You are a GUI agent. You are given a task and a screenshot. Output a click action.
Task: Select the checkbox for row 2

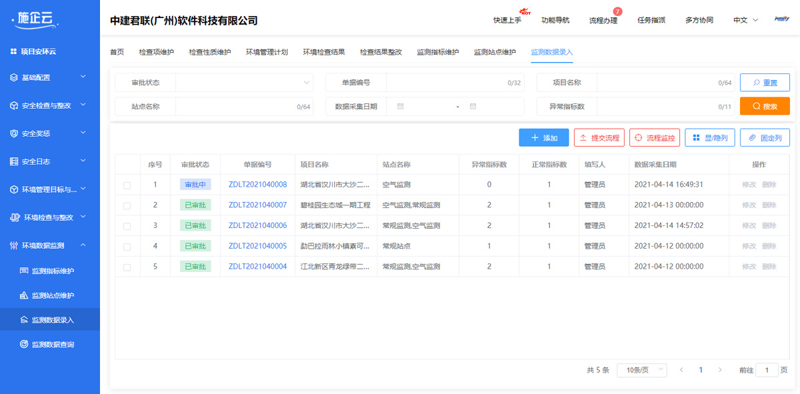[x=127, y=206]
